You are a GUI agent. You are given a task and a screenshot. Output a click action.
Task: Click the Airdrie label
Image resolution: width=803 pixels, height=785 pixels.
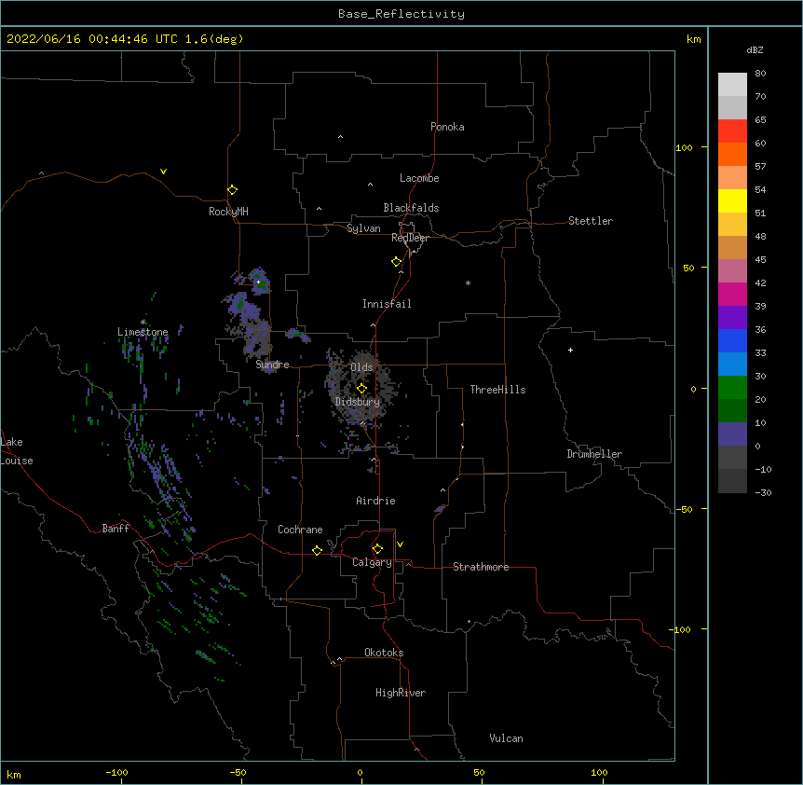click(x=376, y=501)
